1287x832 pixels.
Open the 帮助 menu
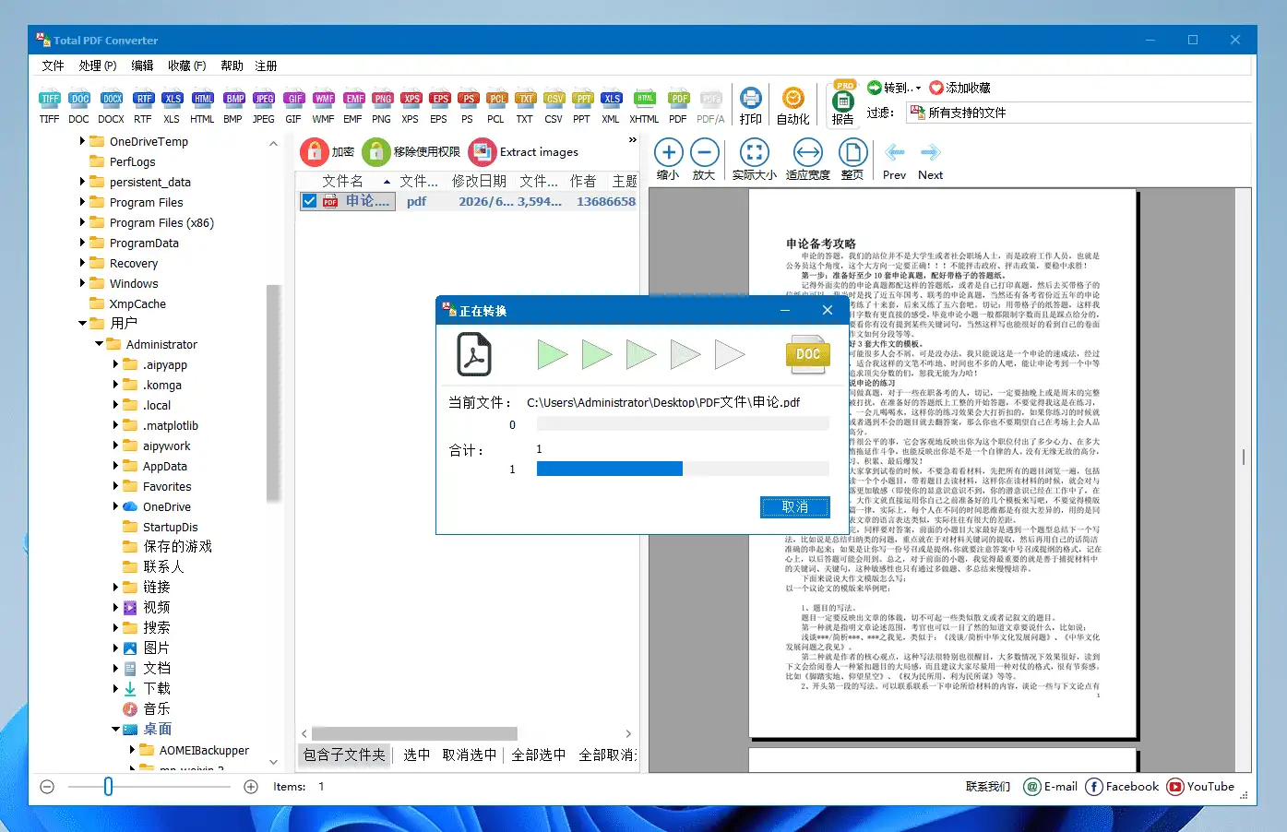[x=232, y=65]
